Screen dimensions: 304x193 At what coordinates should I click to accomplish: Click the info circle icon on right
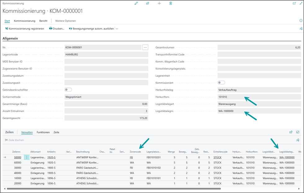tap(301, 20)
